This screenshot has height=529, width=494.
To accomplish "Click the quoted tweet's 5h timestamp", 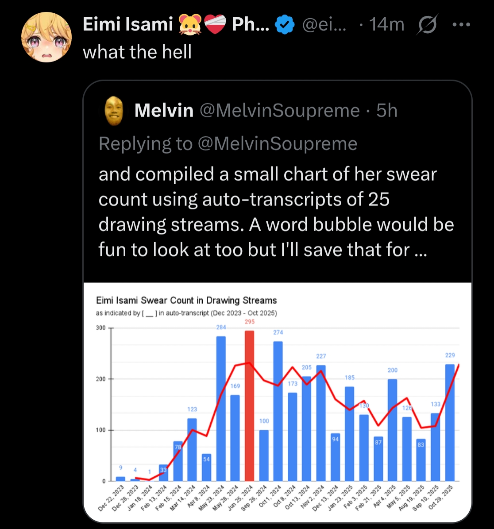I will 387,110.
